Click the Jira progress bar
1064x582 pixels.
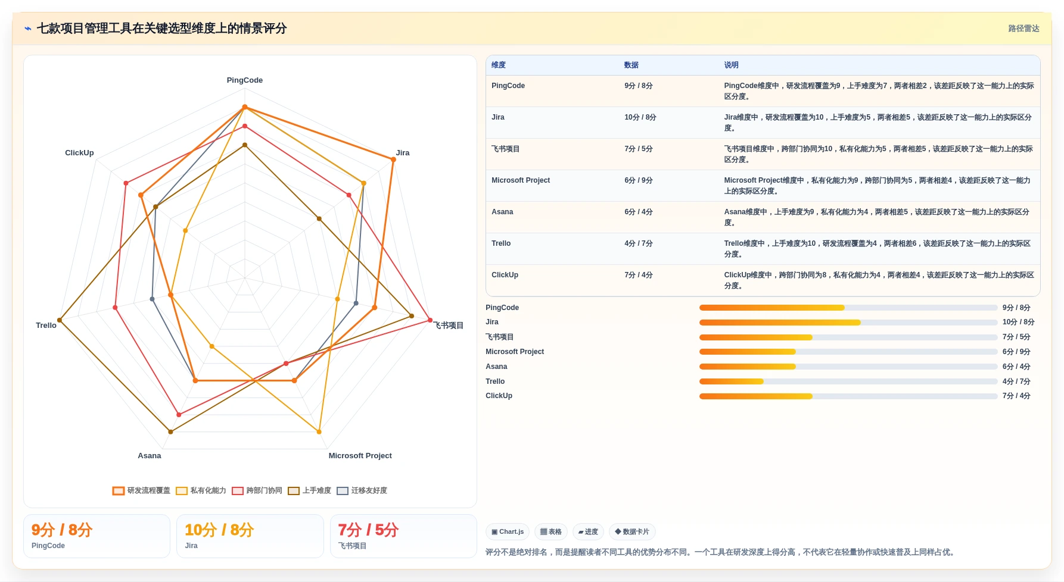coord(848,323)
